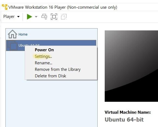This screenshot has height=127, width=158.
Task: Expand the power options dropdown arrow
Action: coord(36,17)
